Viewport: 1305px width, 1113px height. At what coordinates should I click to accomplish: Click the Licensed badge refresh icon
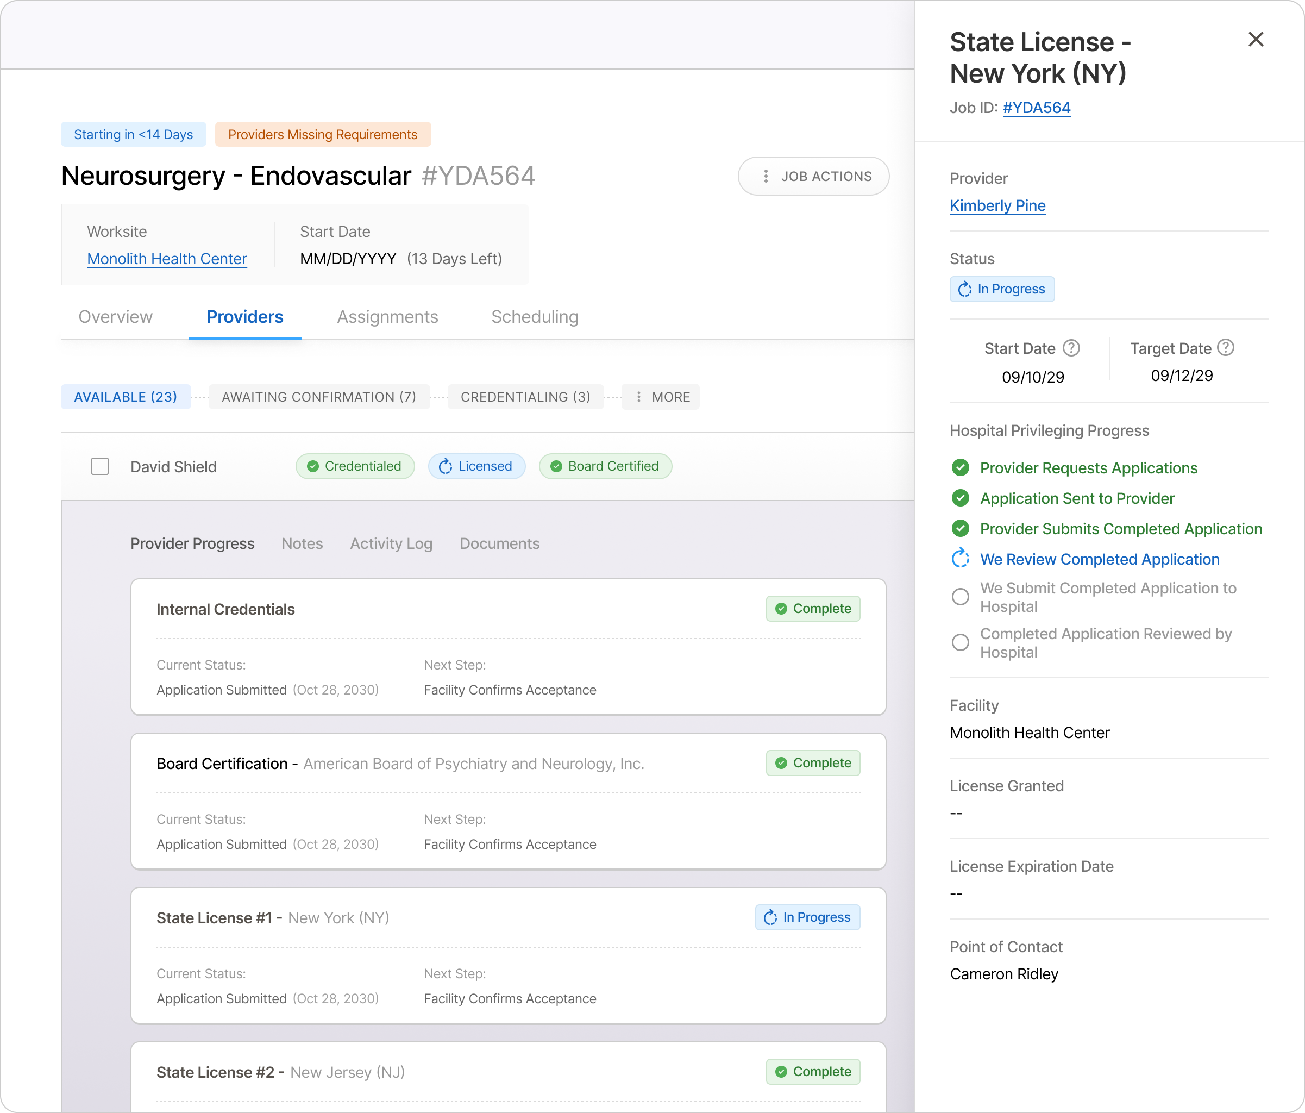coord(446,466)
